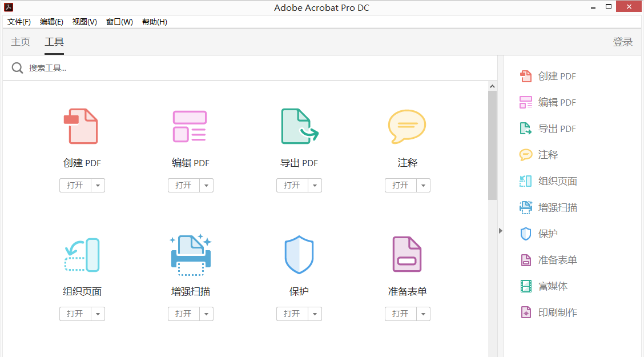Click the large 保护 shield icon
The height and width of the screenshot is (357, 644).
pos(299,255)
